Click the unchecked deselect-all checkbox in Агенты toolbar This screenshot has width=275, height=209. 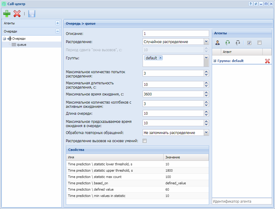[x=259, y=43]
